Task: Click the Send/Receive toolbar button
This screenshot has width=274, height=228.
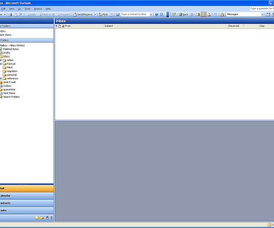Action: tap(82, 15)
